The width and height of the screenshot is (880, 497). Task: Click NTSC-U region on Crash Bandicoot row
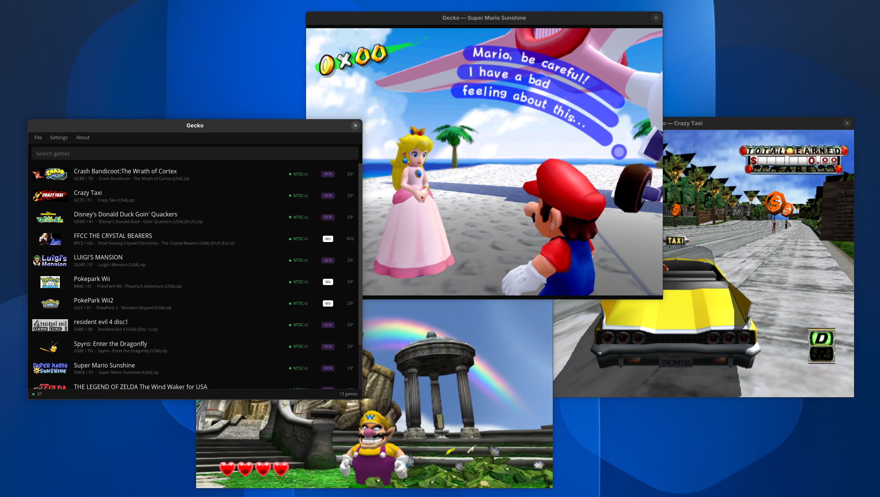(x=298, y=174)
